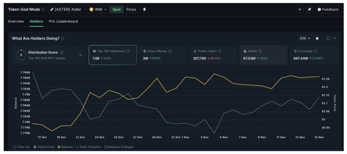Switch to the Overview tab

(x=16, y=21)
